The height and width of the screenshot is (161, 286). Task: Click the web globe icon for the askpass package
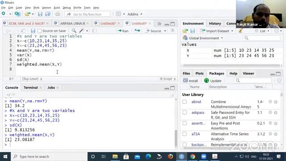pos(270,112)
